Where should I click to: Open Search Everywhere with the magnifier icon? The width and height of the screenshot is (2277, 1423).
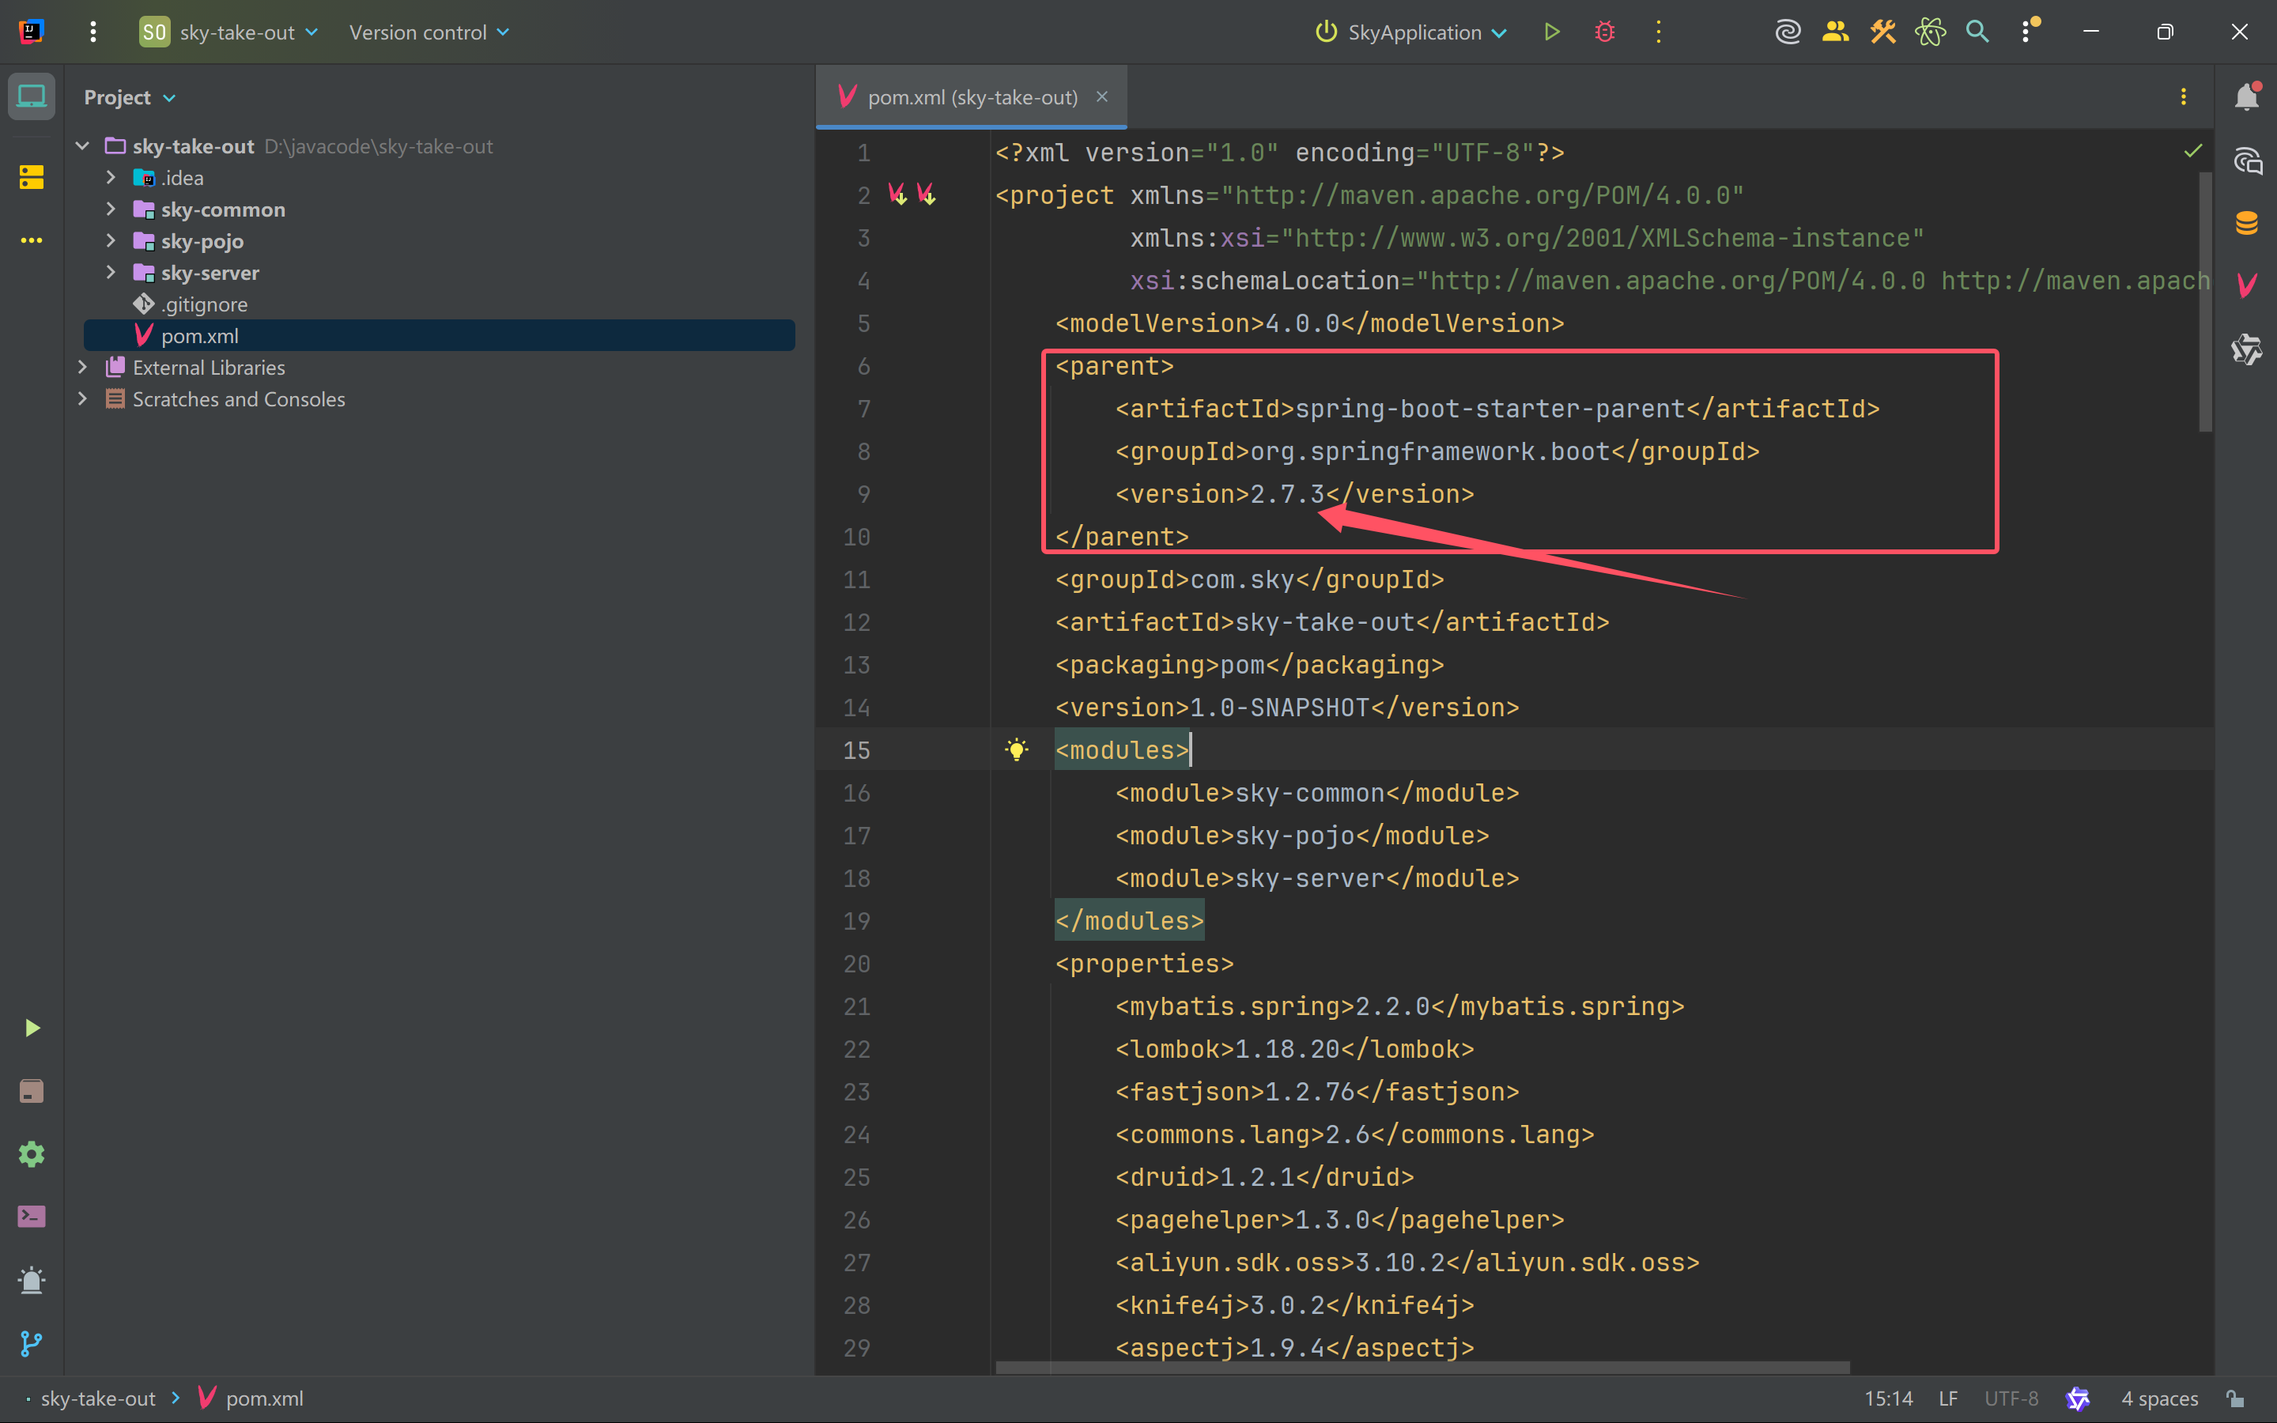coord(1977,31)
